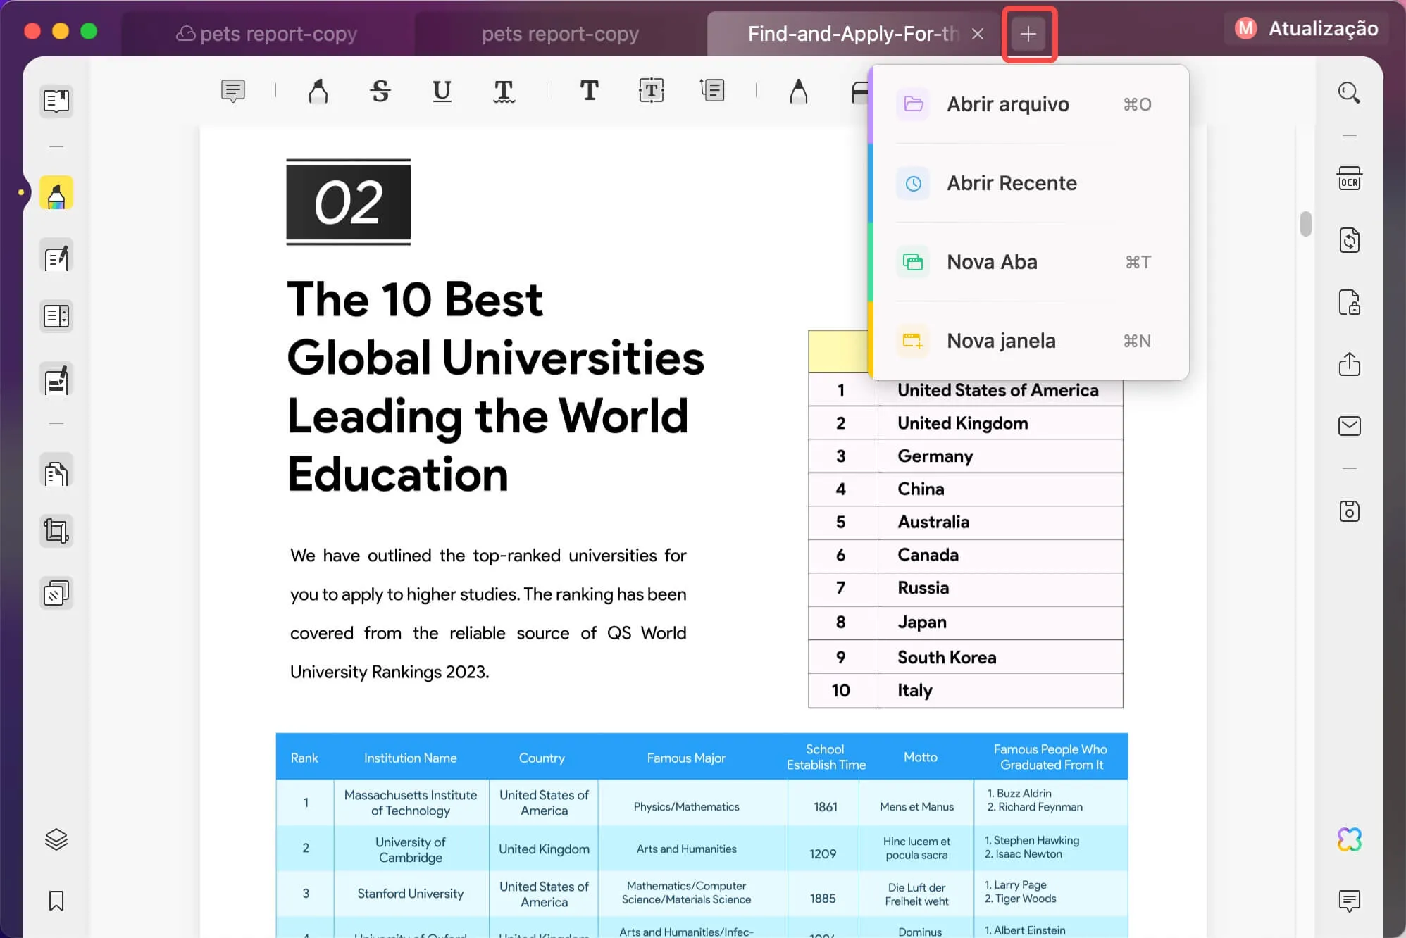
Task: Click the vertical scrollbar thumb
Action: pyautogui.click(x=1305, y=224)
